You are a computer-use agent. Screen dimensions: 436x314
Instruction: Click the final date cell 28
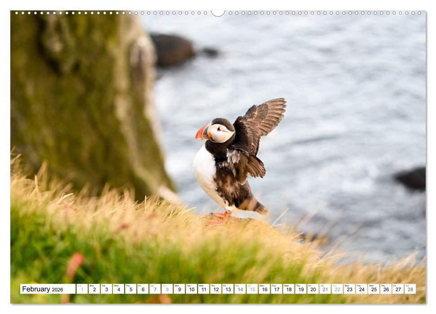[411, 289]
